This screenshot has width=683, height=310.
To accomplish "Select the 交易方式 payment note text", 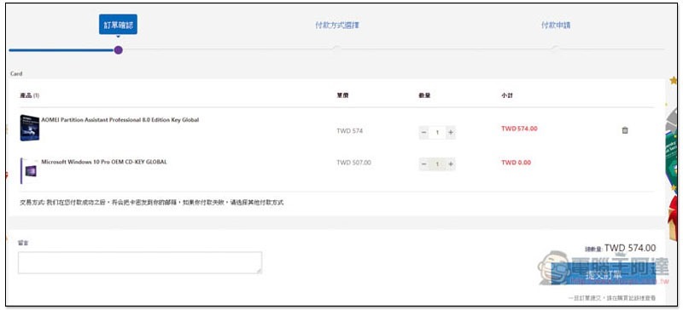I will pyautogui.click(x=152, y=203).
